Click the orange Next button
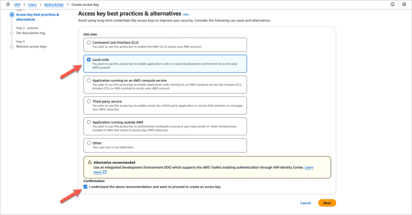This screenshot has width=412, height=215. 327,203
